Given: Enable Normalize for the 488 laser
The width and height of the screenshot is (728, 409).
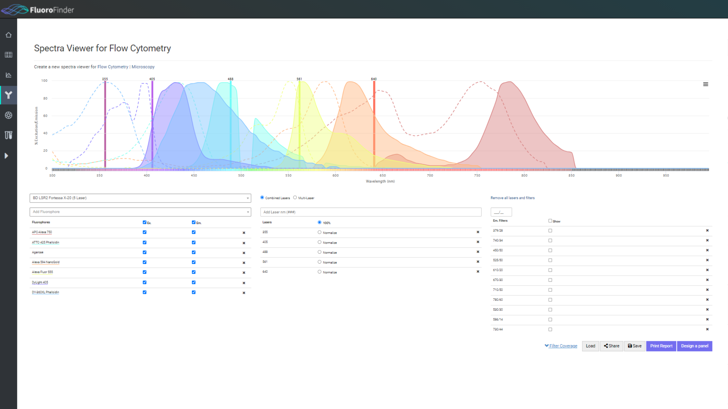Looking at the screenshot, I should pyautogui.click(x=320, y=252).
